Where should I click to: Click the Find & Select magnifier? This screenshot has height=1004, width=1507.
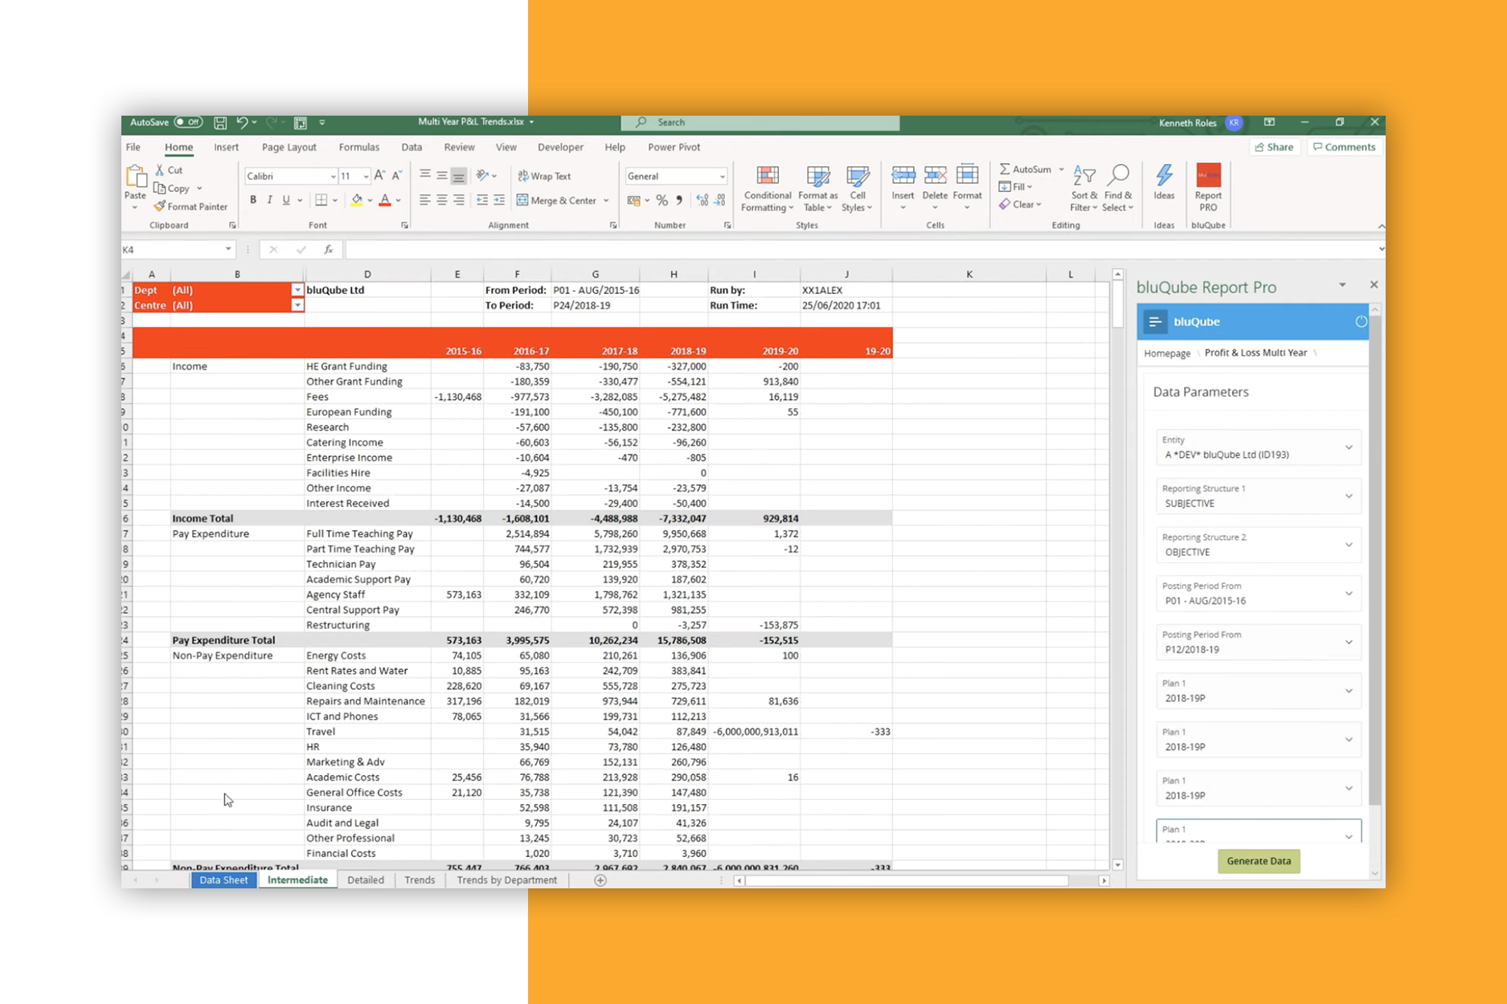pyautogui.click(x=1118, y=176)
